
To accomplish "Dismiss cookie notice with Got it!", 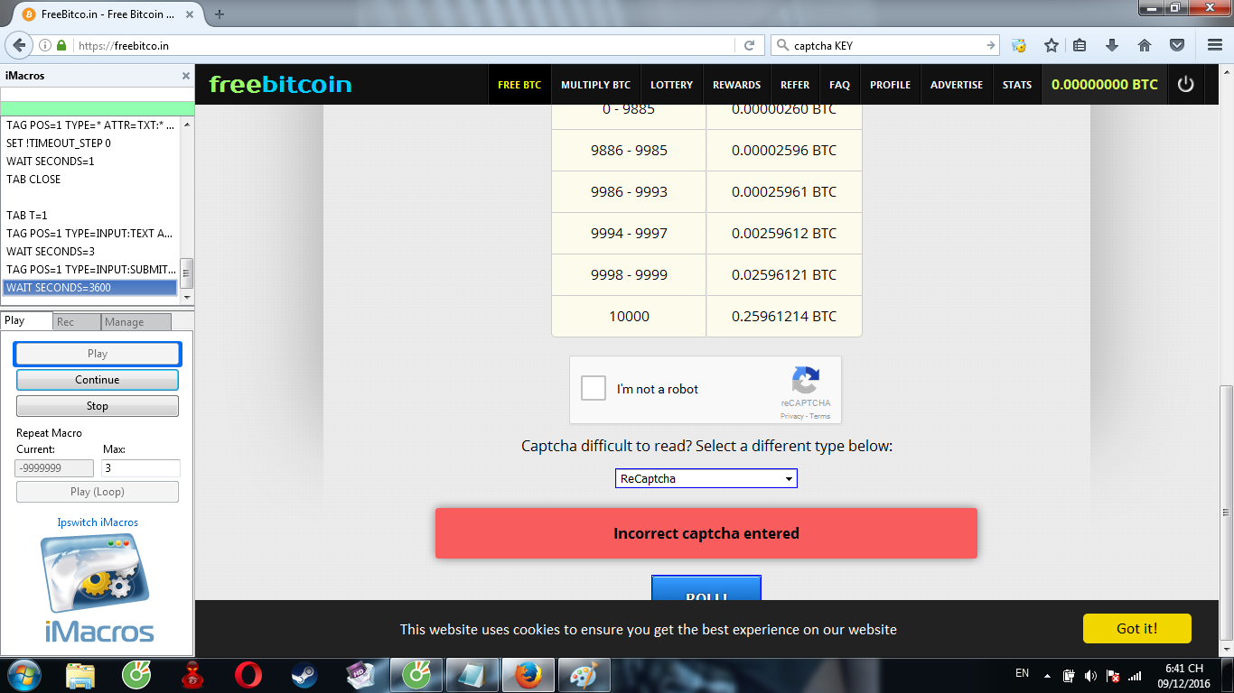I will [1136, 629].
